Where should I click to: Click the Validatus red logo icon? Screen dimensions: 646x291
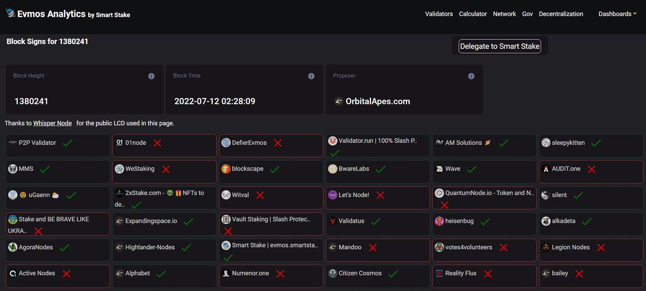333,221
